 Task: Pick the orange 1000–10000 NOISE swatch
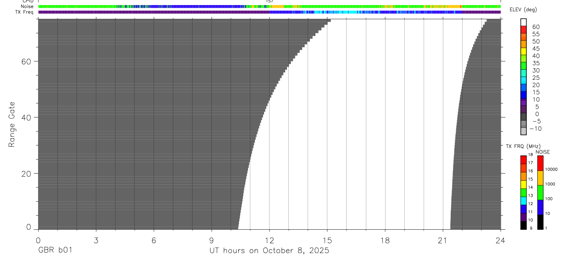[540, 178]
